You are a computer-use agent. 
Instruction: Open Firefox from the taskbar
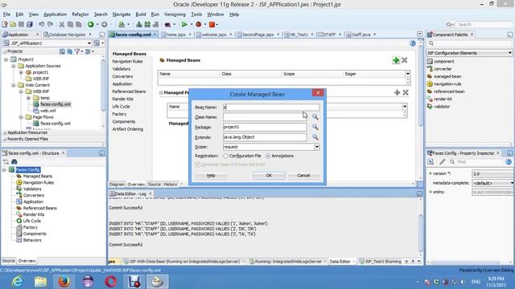click(x=64, y=281)
